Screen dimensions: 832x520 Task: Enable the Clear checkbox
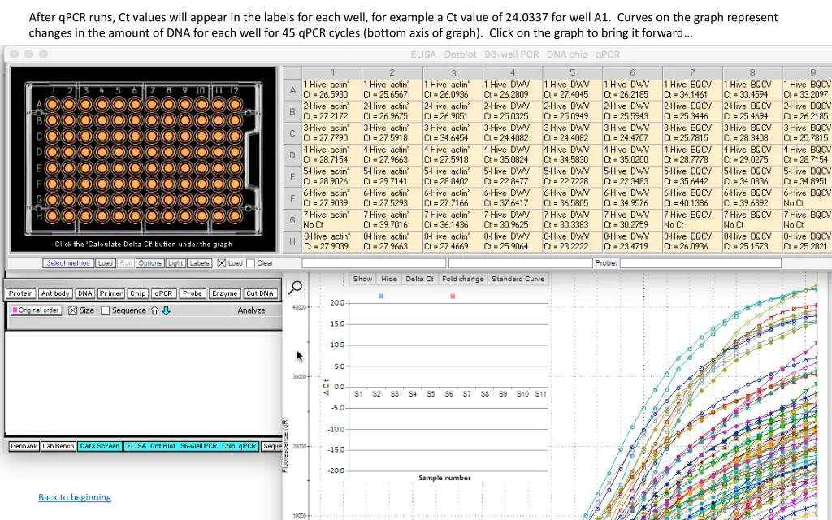click(x=250, y=263)
